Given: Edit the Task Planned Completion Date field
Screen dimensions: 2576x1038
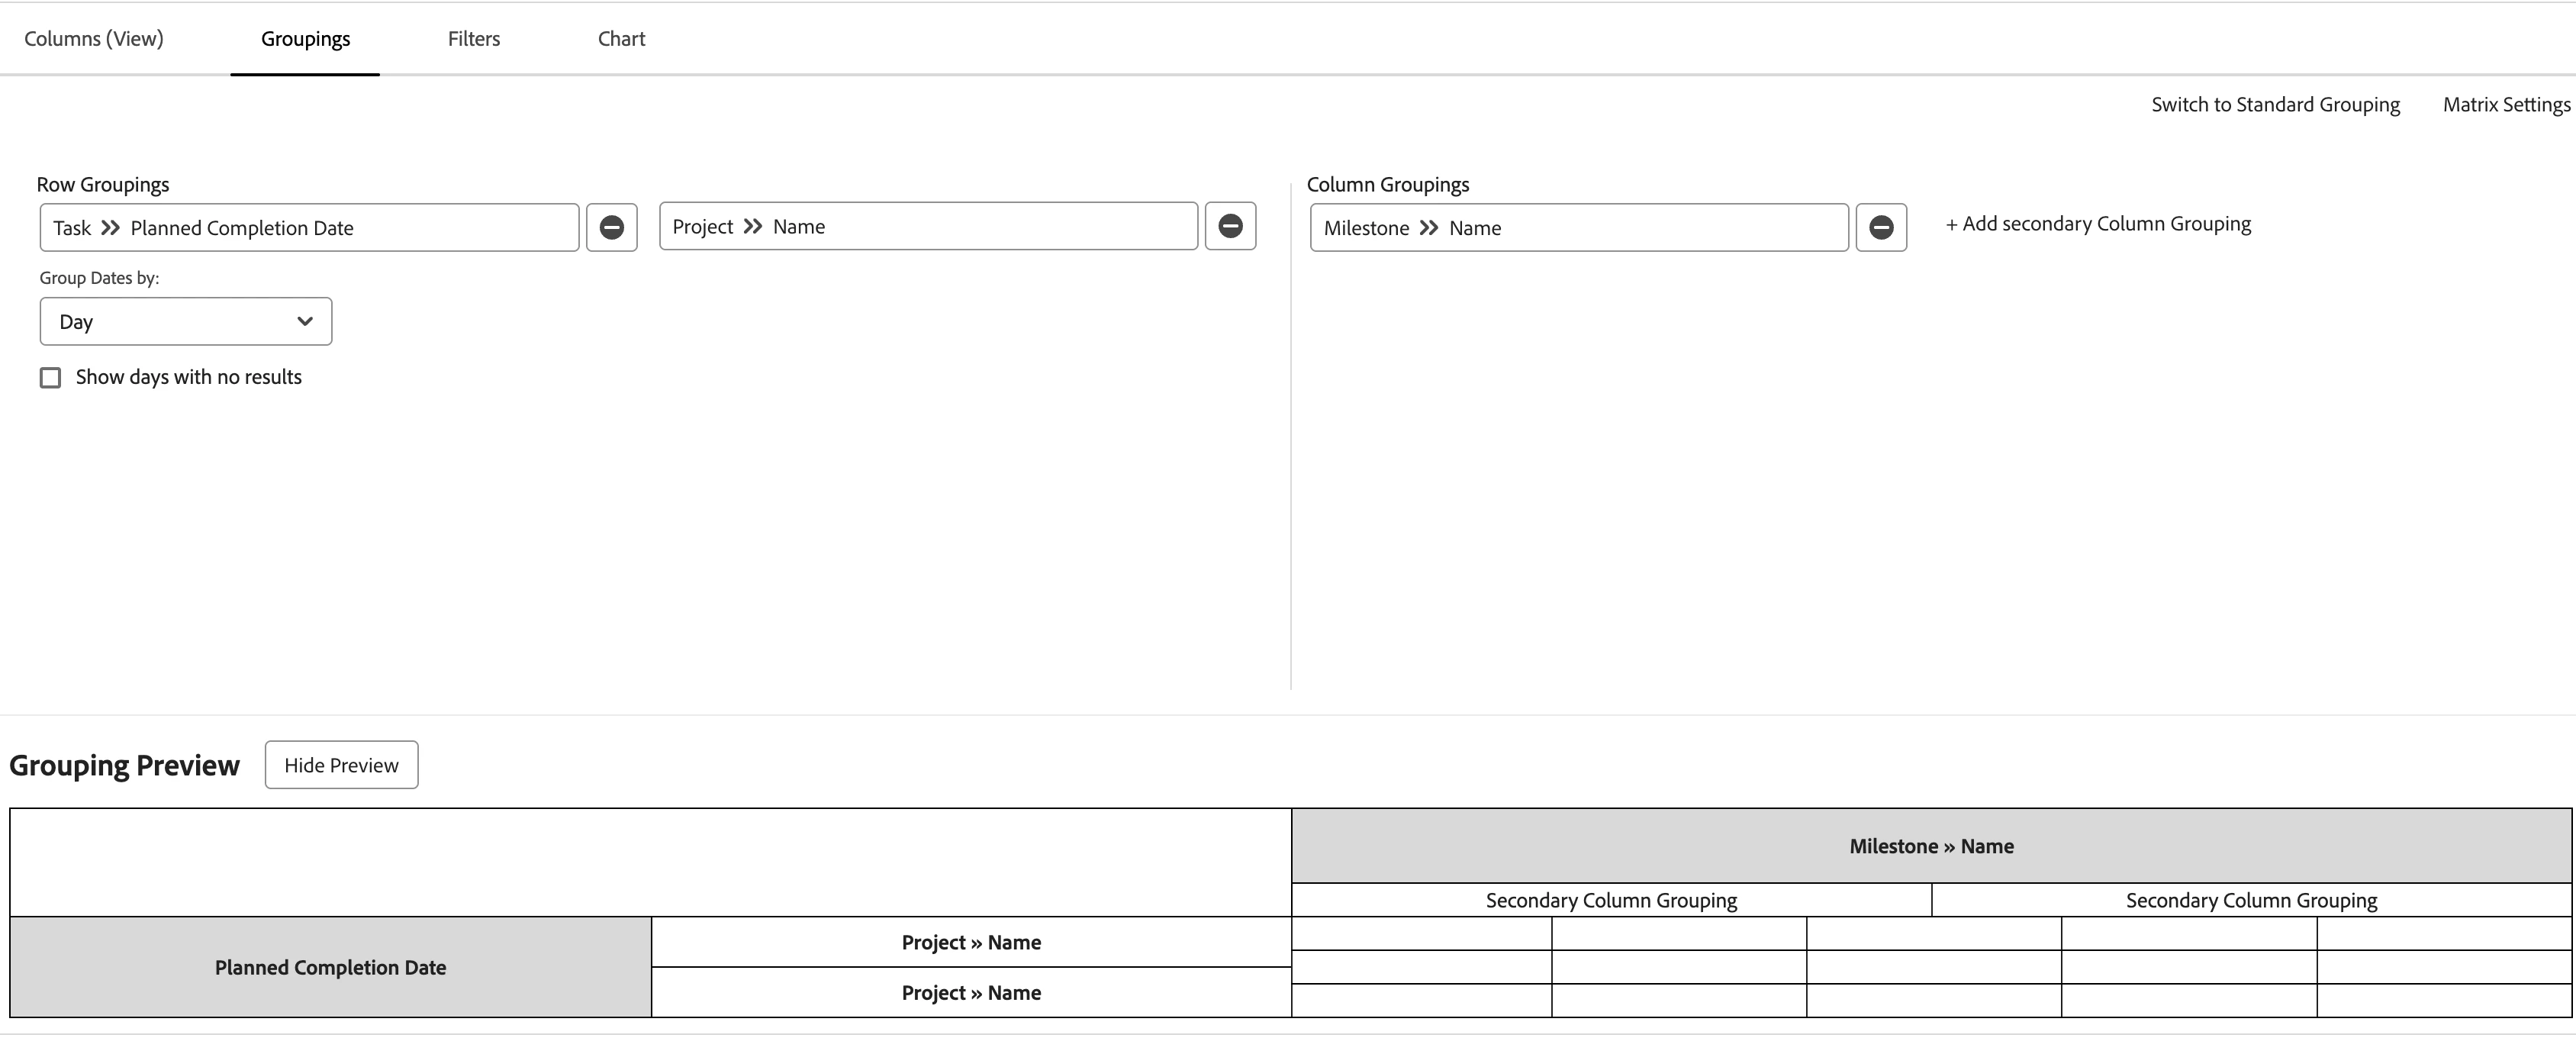Looking at the screenshot, I should (309, 228).
